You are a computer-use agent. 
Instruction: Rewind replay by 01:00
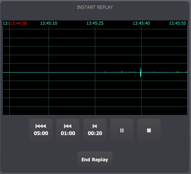click(68, 130)
